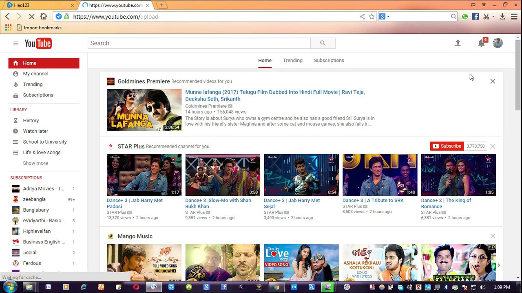Screen dimensions: 522x293
Task: Open the Chrome icon in the taskbar
Action: point(276,287)
